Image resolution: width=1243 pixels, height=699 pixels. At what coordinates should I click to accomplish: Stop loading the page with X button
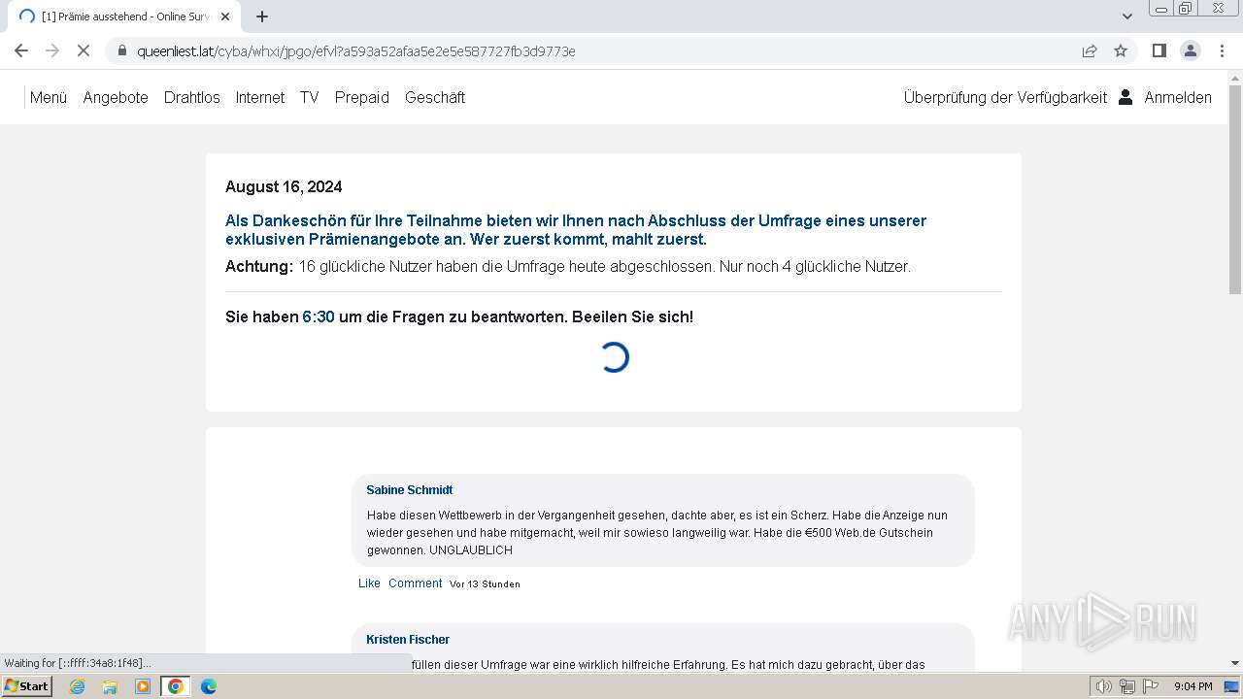click(x=84, y=50)
